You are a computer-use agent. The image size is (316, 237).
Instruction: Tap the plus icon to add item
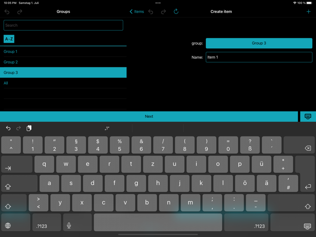[x=308, y=12]
